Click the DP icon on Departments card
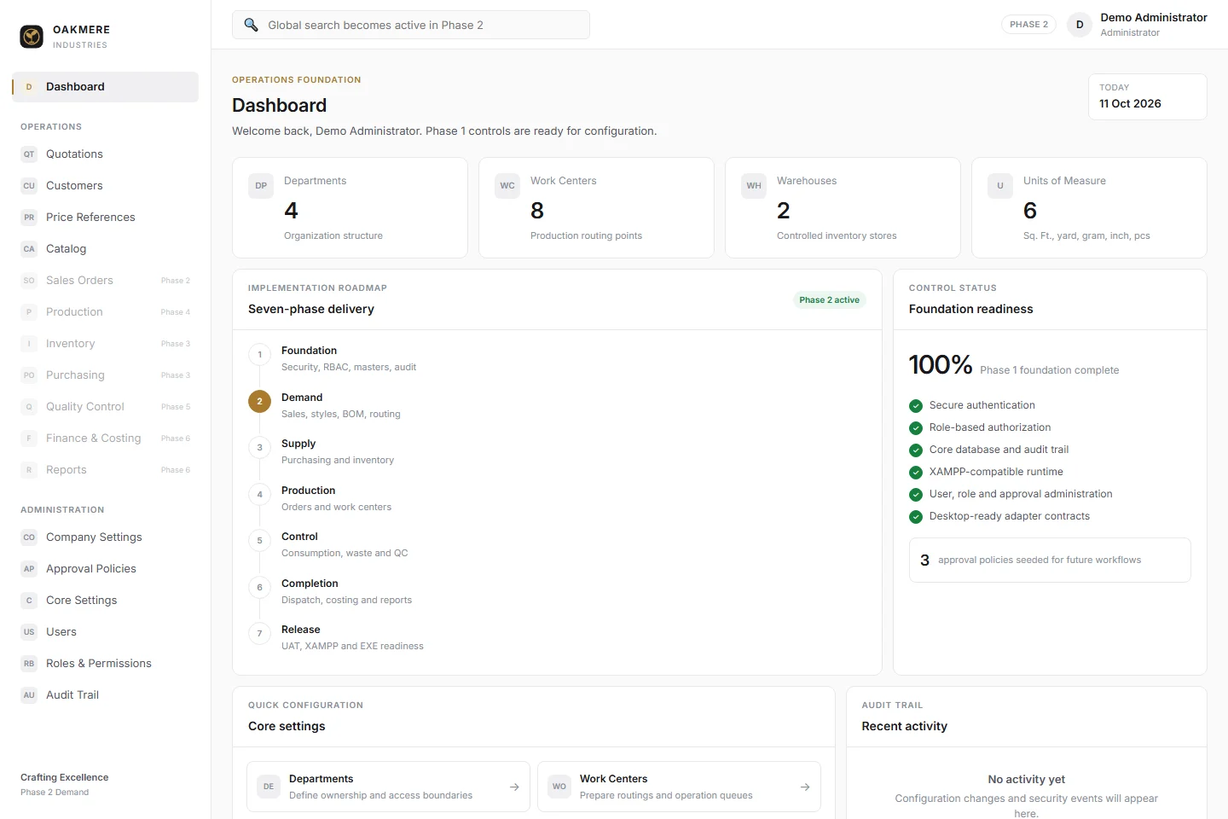 coord(261,186)
